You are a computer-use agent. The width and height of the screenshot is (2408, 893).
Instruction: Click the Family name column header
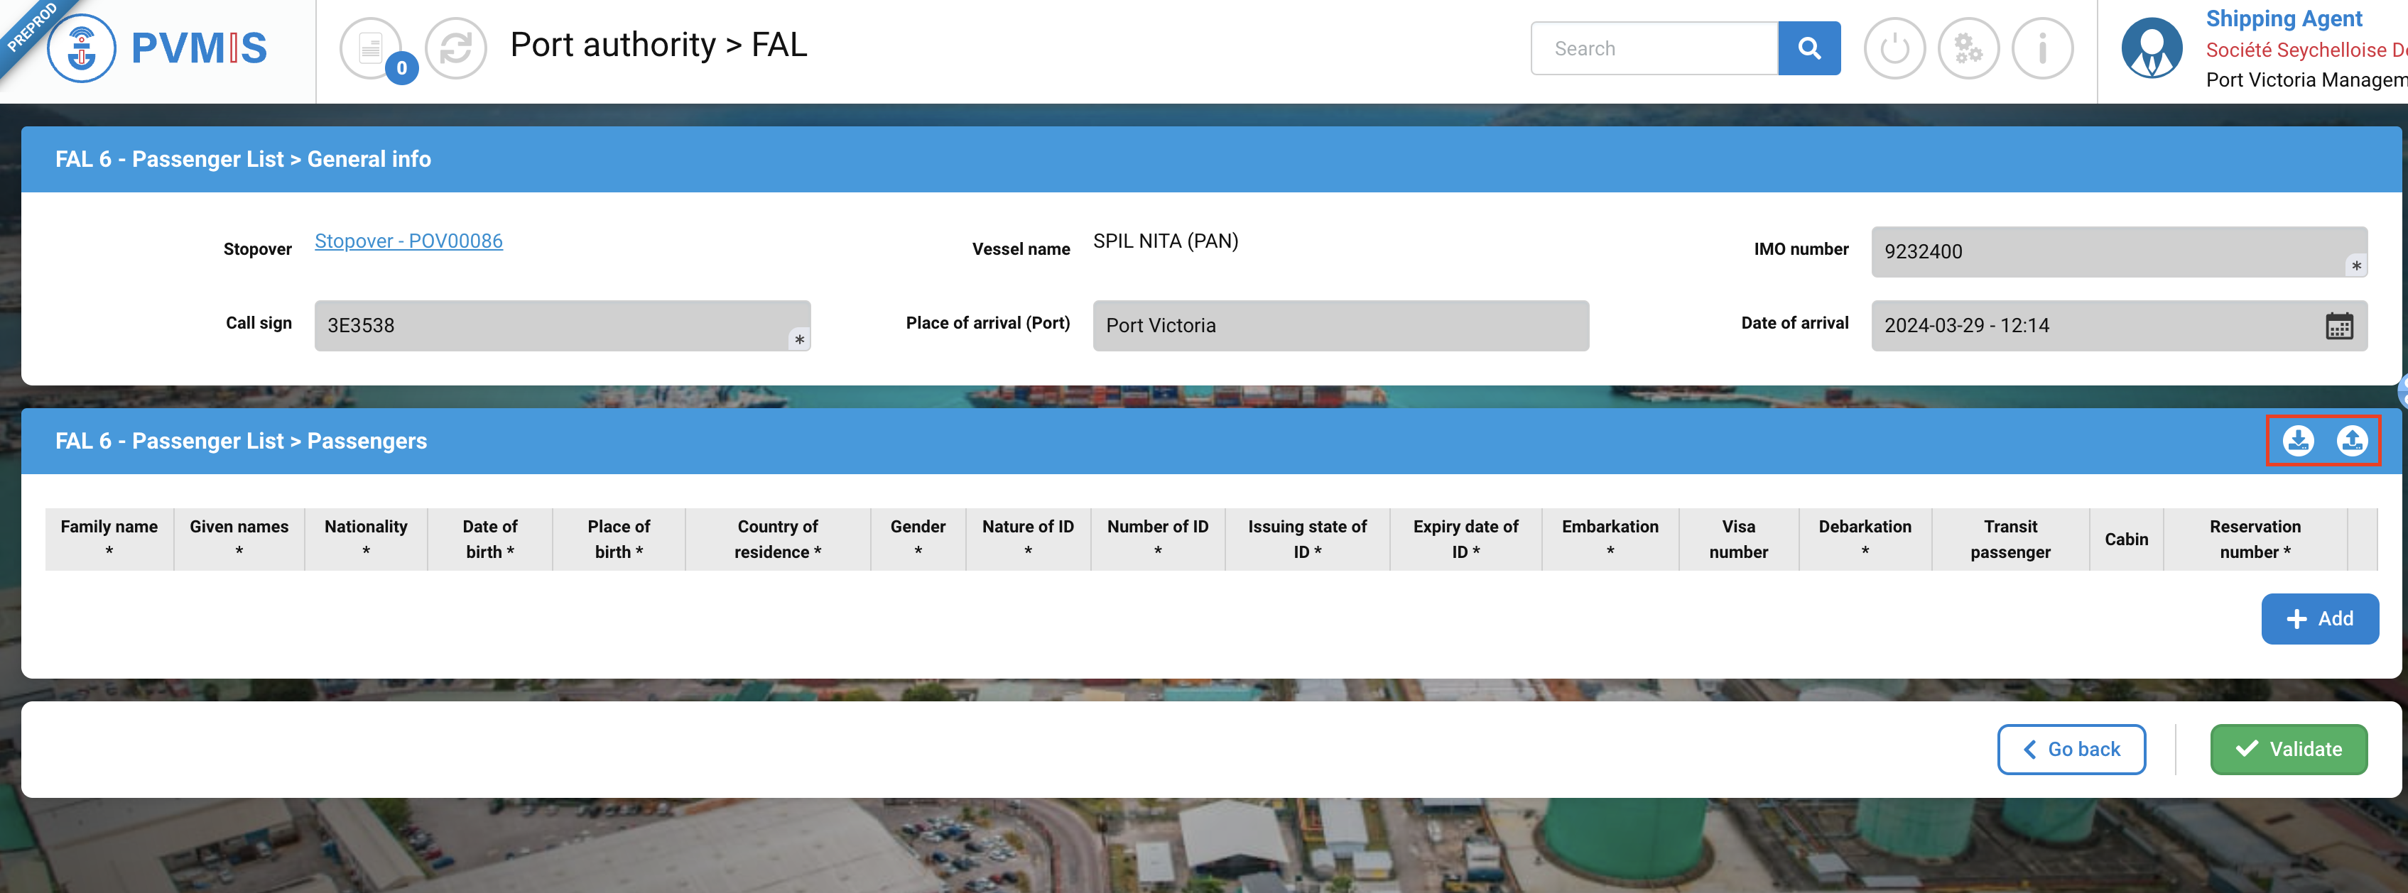pyautogui.click(x=109, y=539)
